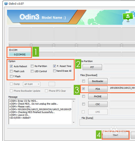Tick the checkbox beside PHONE button
Image resolution: width=135 pixels, height=141 pixels.
83,96
